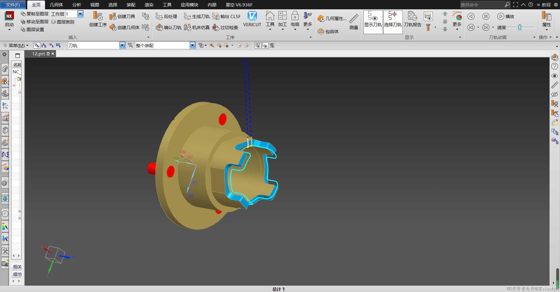This screenshot has width=560, height=292.
Task: Run Gouge Check (过切检查)
Action: 225,27
